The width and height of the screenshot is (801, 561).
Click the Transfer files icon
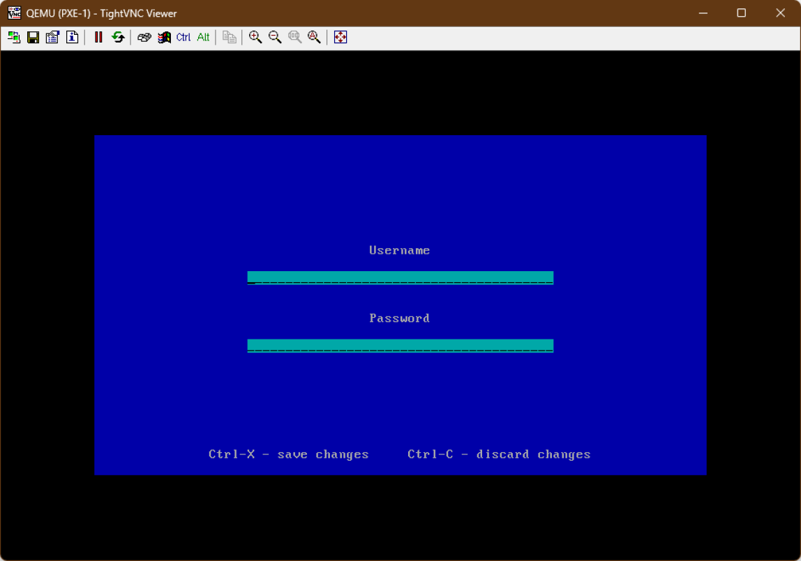tap(230, 37)
